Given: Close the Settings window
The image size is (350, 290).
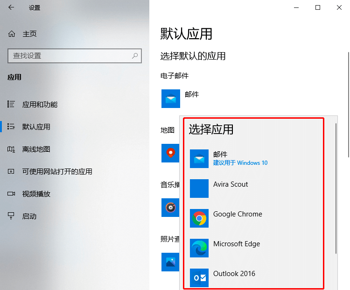Looking at the screenshot, I should pyautogui.click(x=339, y=7).
